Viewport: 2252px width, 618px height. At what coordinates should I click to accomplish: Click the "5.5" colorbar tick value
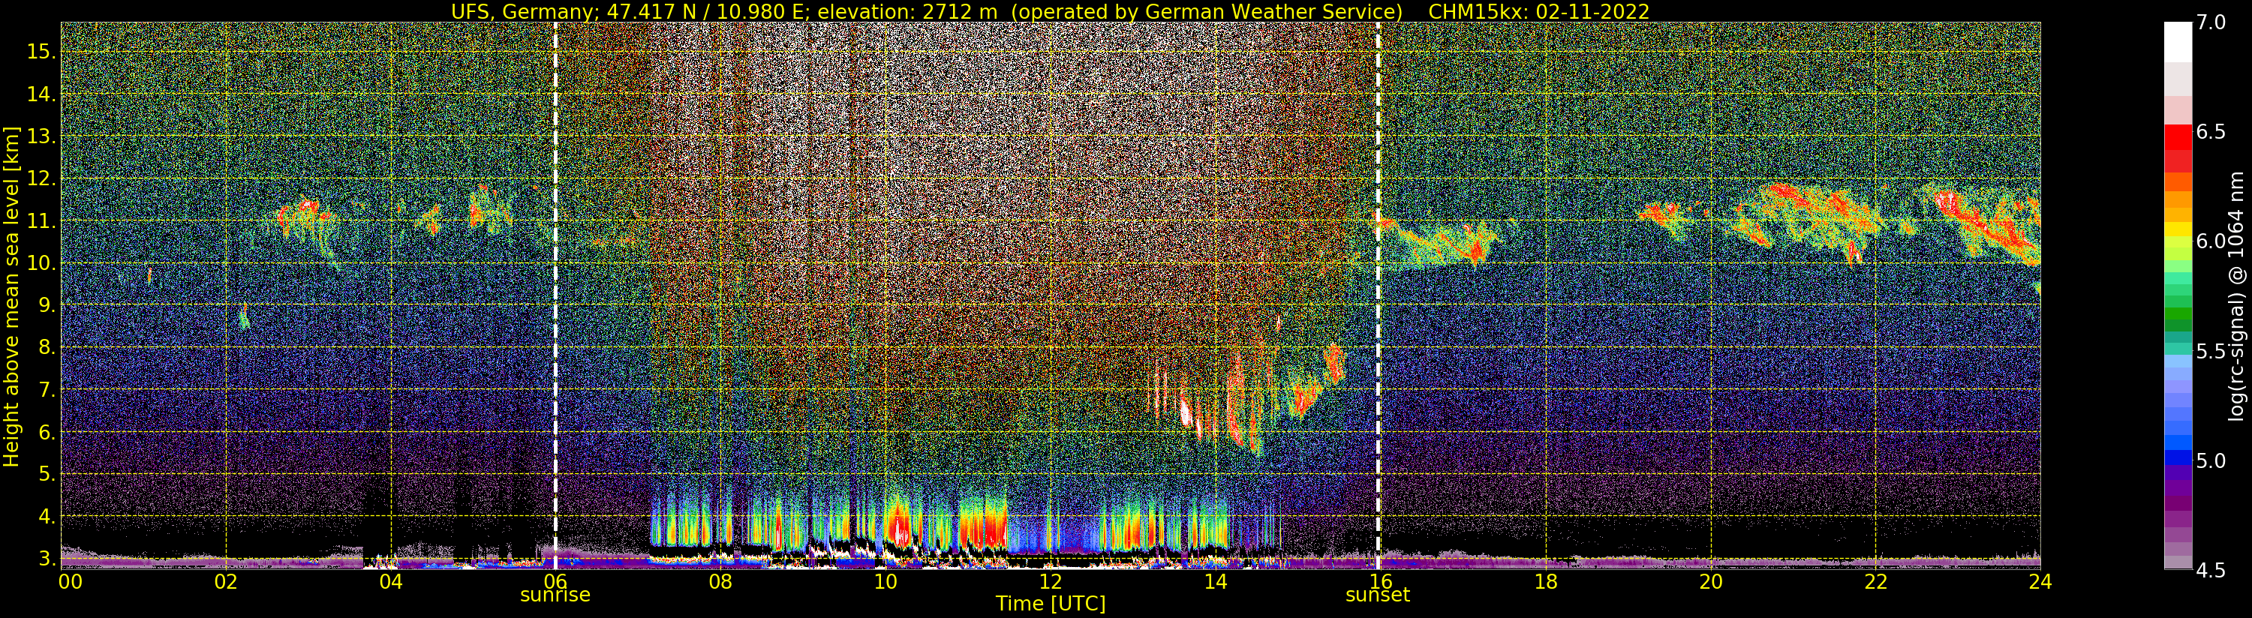pyautogui.click(x=2211, y=352)
